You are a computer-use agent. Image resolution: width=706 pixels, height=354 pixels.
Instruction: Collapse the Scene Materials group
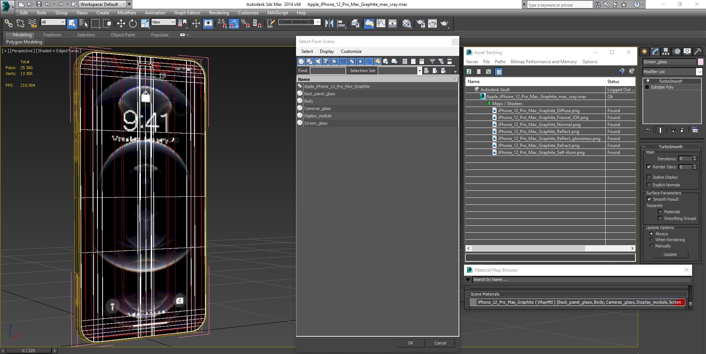click(x=468, y=294)
